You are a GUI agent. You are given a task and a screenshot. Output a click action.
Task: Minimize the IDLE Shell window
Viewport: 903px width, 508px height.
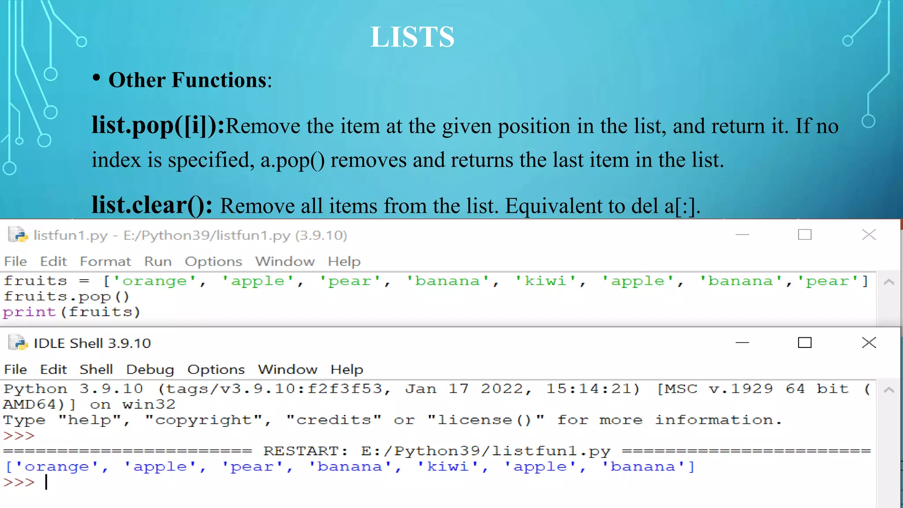tap(743, 343)
